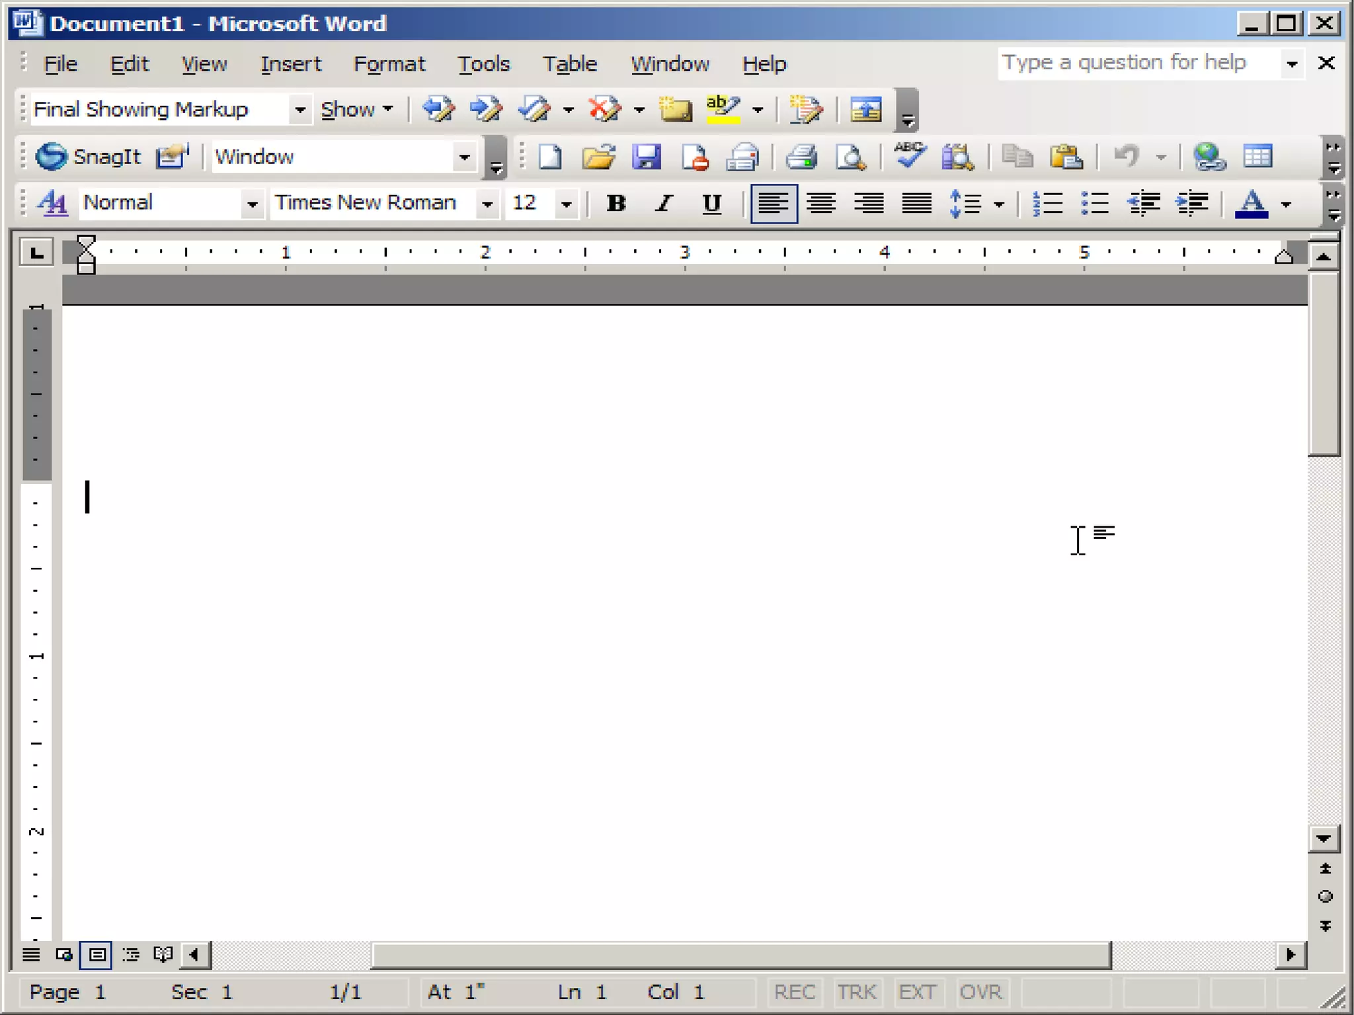Open the font size 12 dropdown
The width and height of the screenshot is (1354, 1015).
(566, 204)
